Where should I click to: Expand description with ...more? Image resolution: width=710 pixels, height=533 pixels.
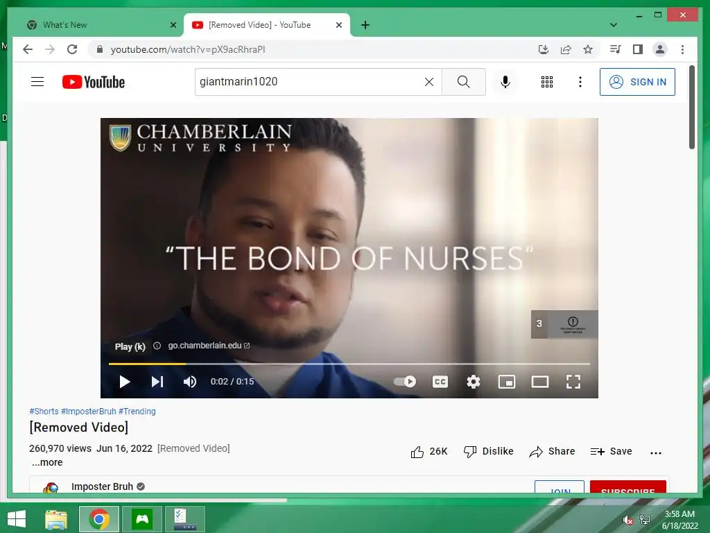(x=47, y=462)
